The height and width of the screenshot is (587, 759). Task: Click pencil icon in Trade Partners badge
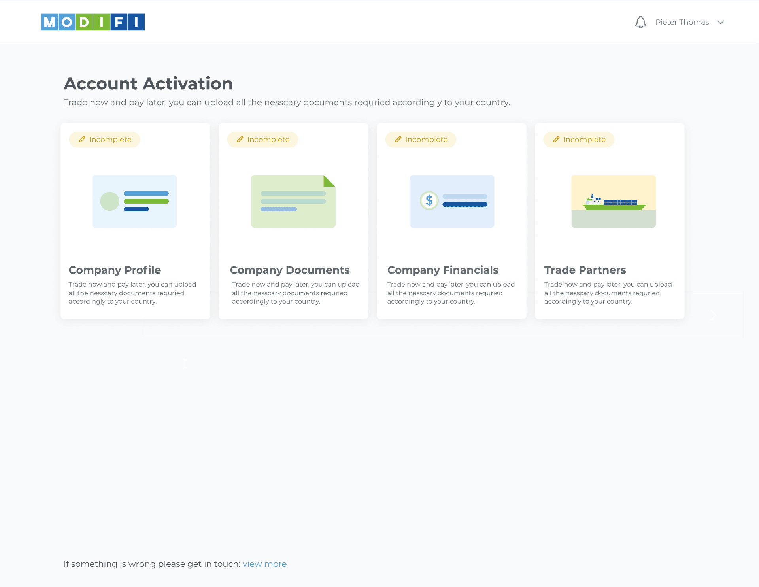point(556,139)
